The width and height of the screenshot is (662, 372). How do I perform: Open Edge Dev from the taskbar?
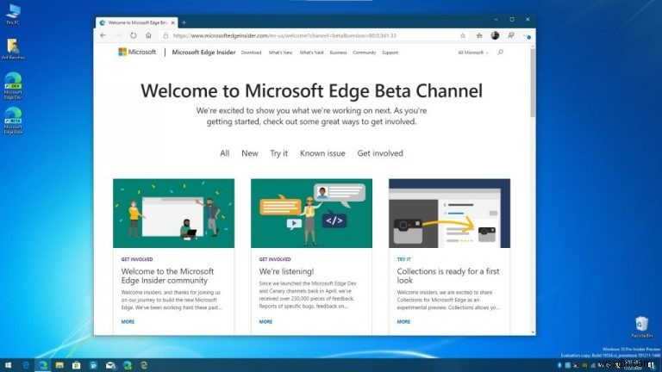[x=128, y=365]
